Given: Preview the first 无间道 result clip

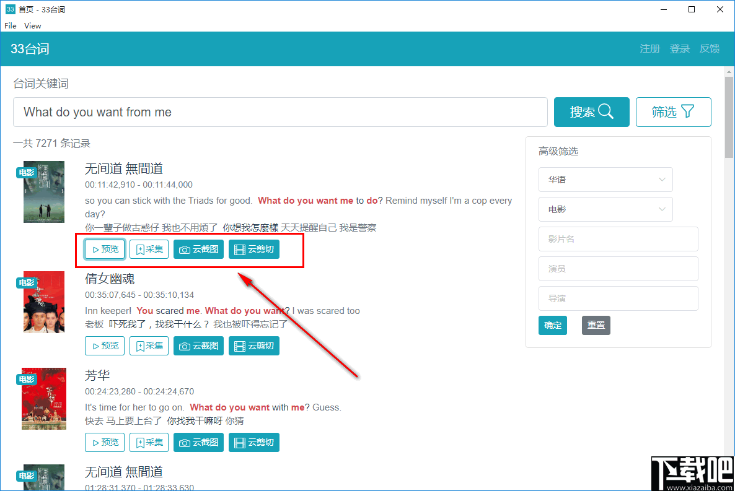Looking at the screenshot, I should pos(105,250).
